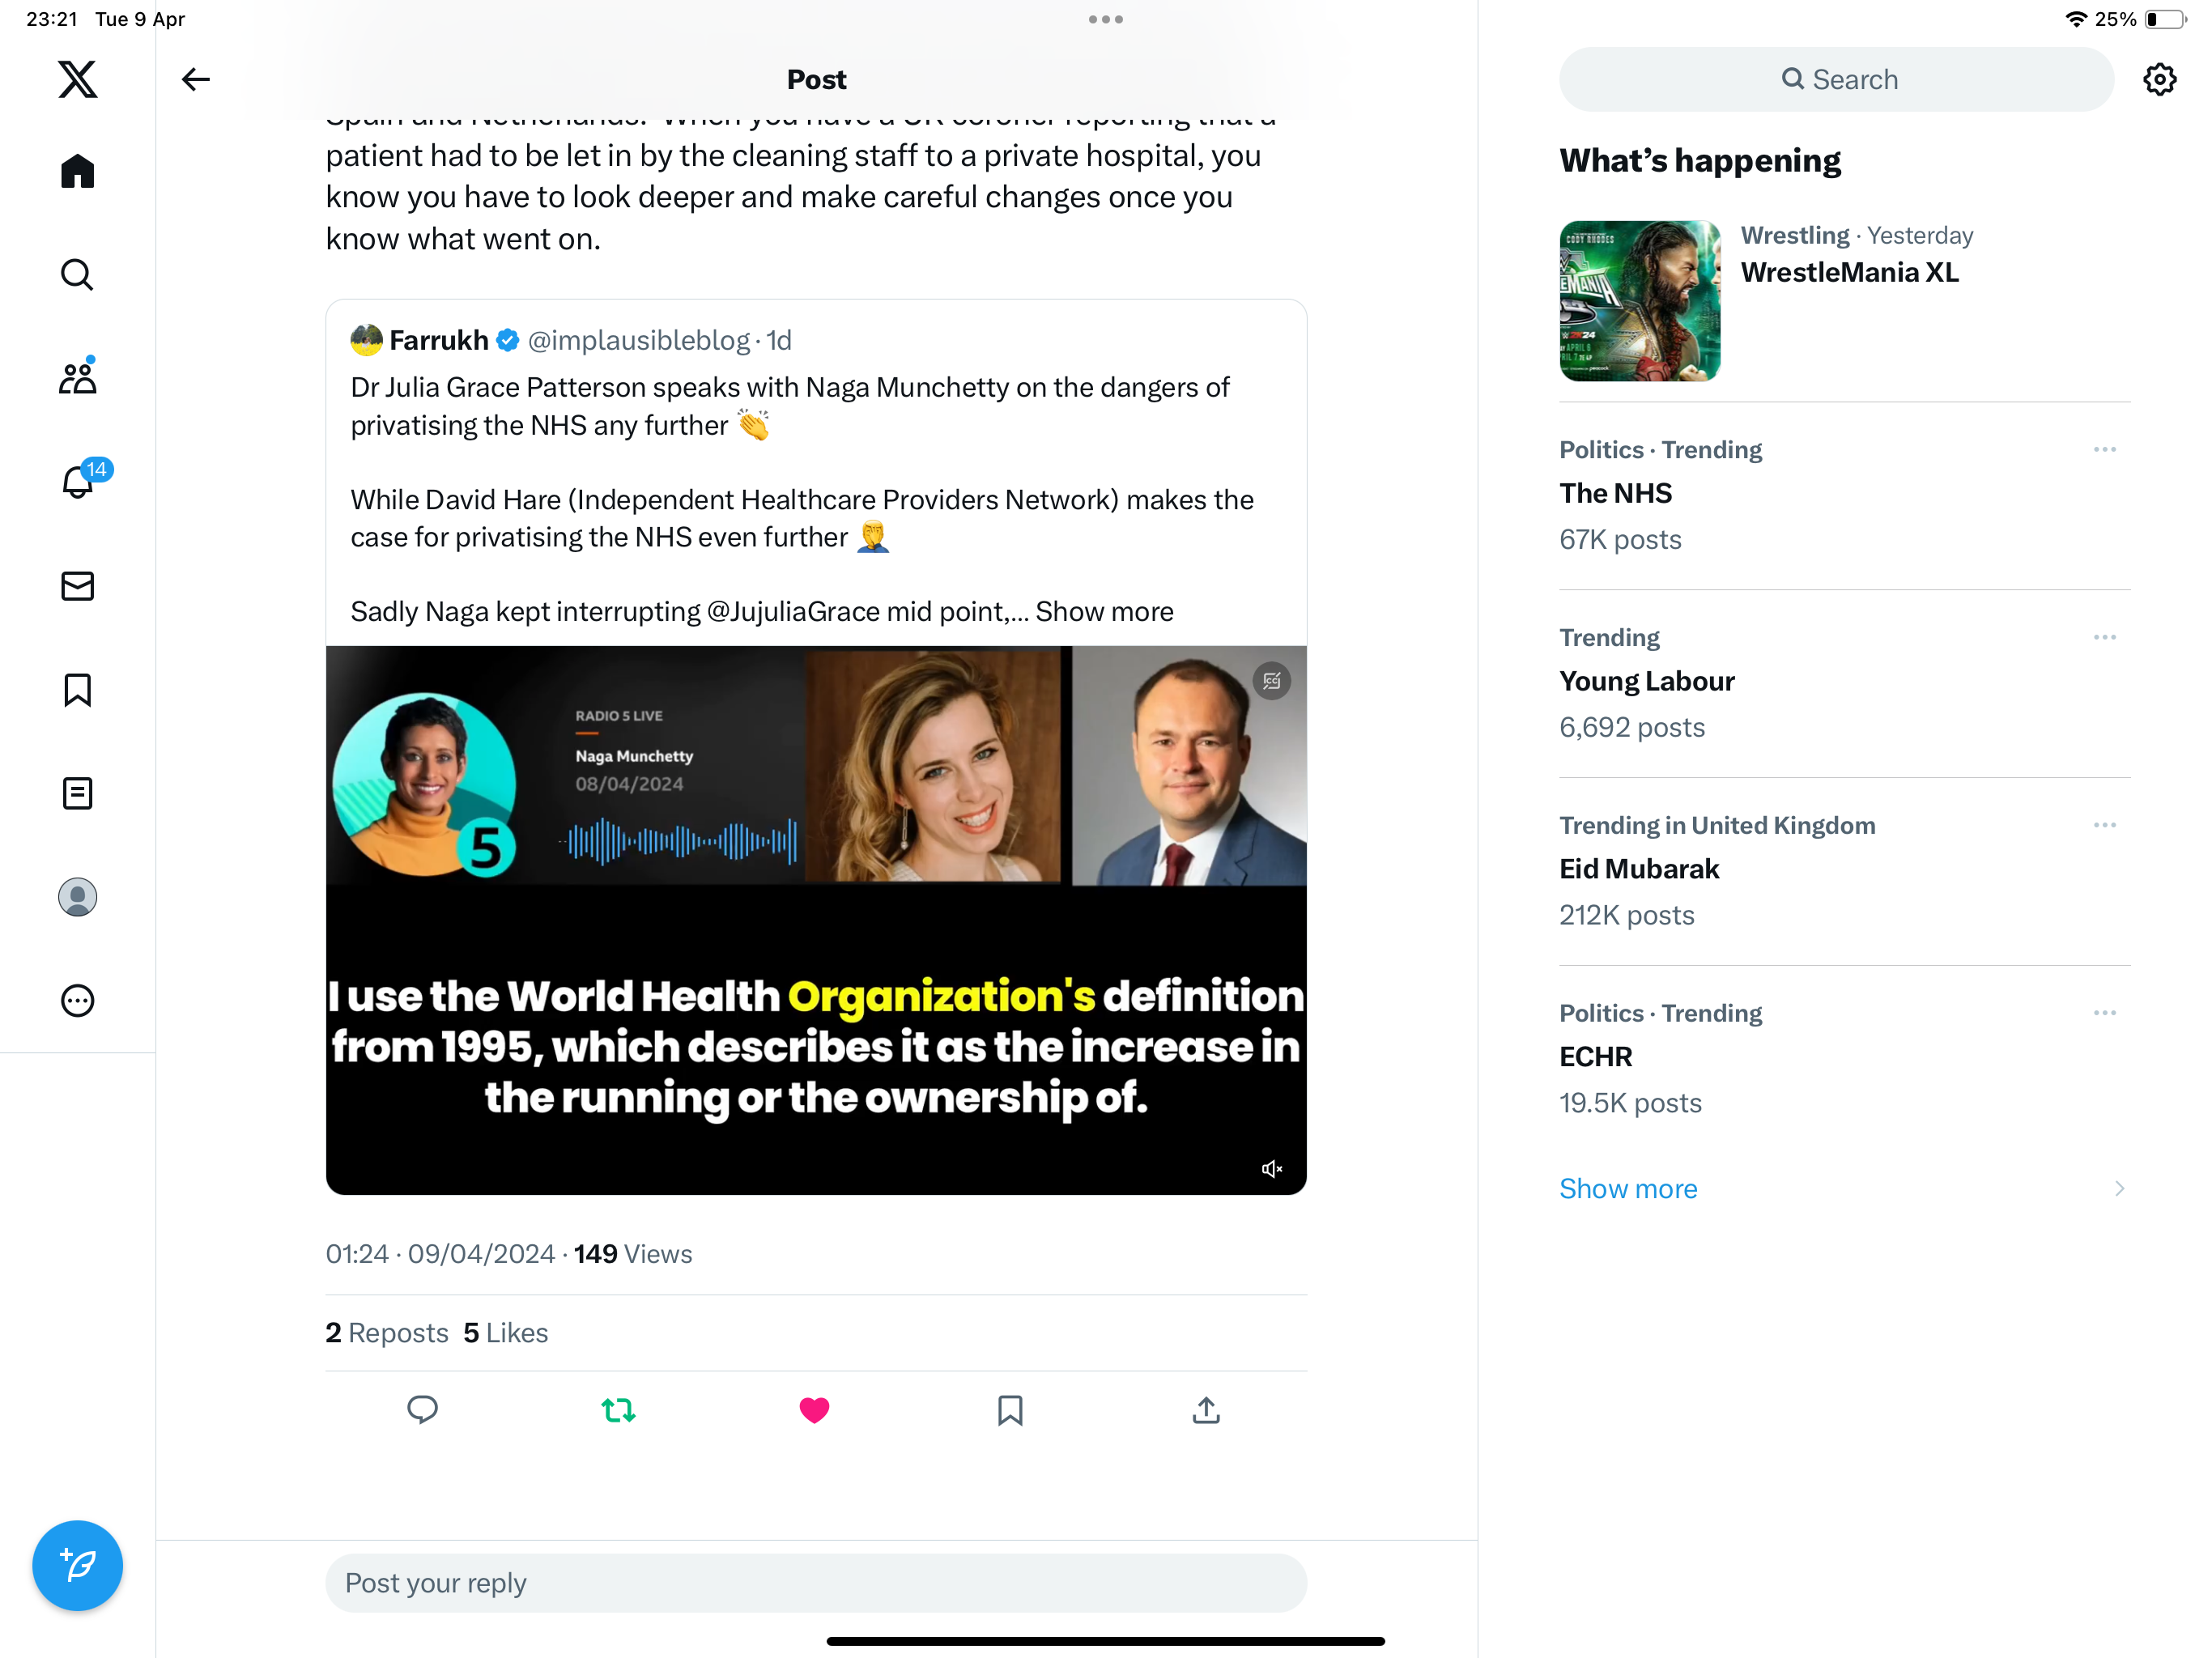Click the reply speech bubble icon

(422, 1410)
